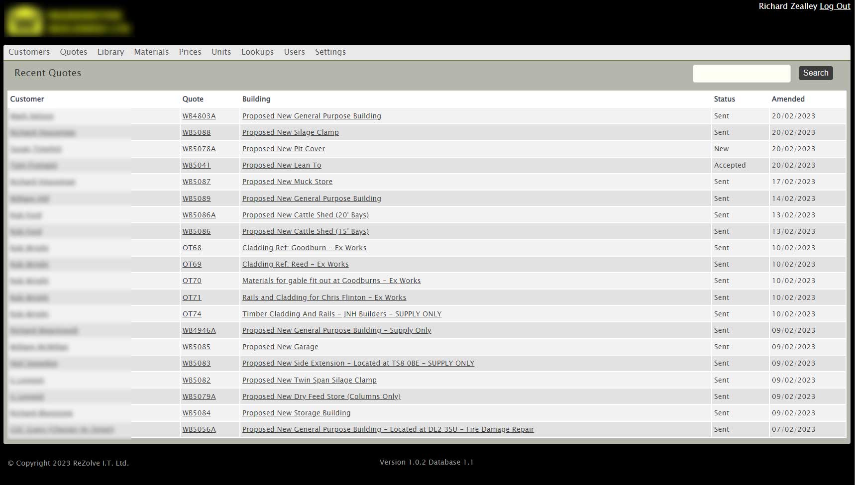855x485 pixels.
Task: Log out of the current account
Action: (x=835, y=6)
